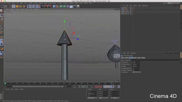182x102 pixels.
Task: Select the Cone object in Object Manager
Action: (x=125, y=8)
